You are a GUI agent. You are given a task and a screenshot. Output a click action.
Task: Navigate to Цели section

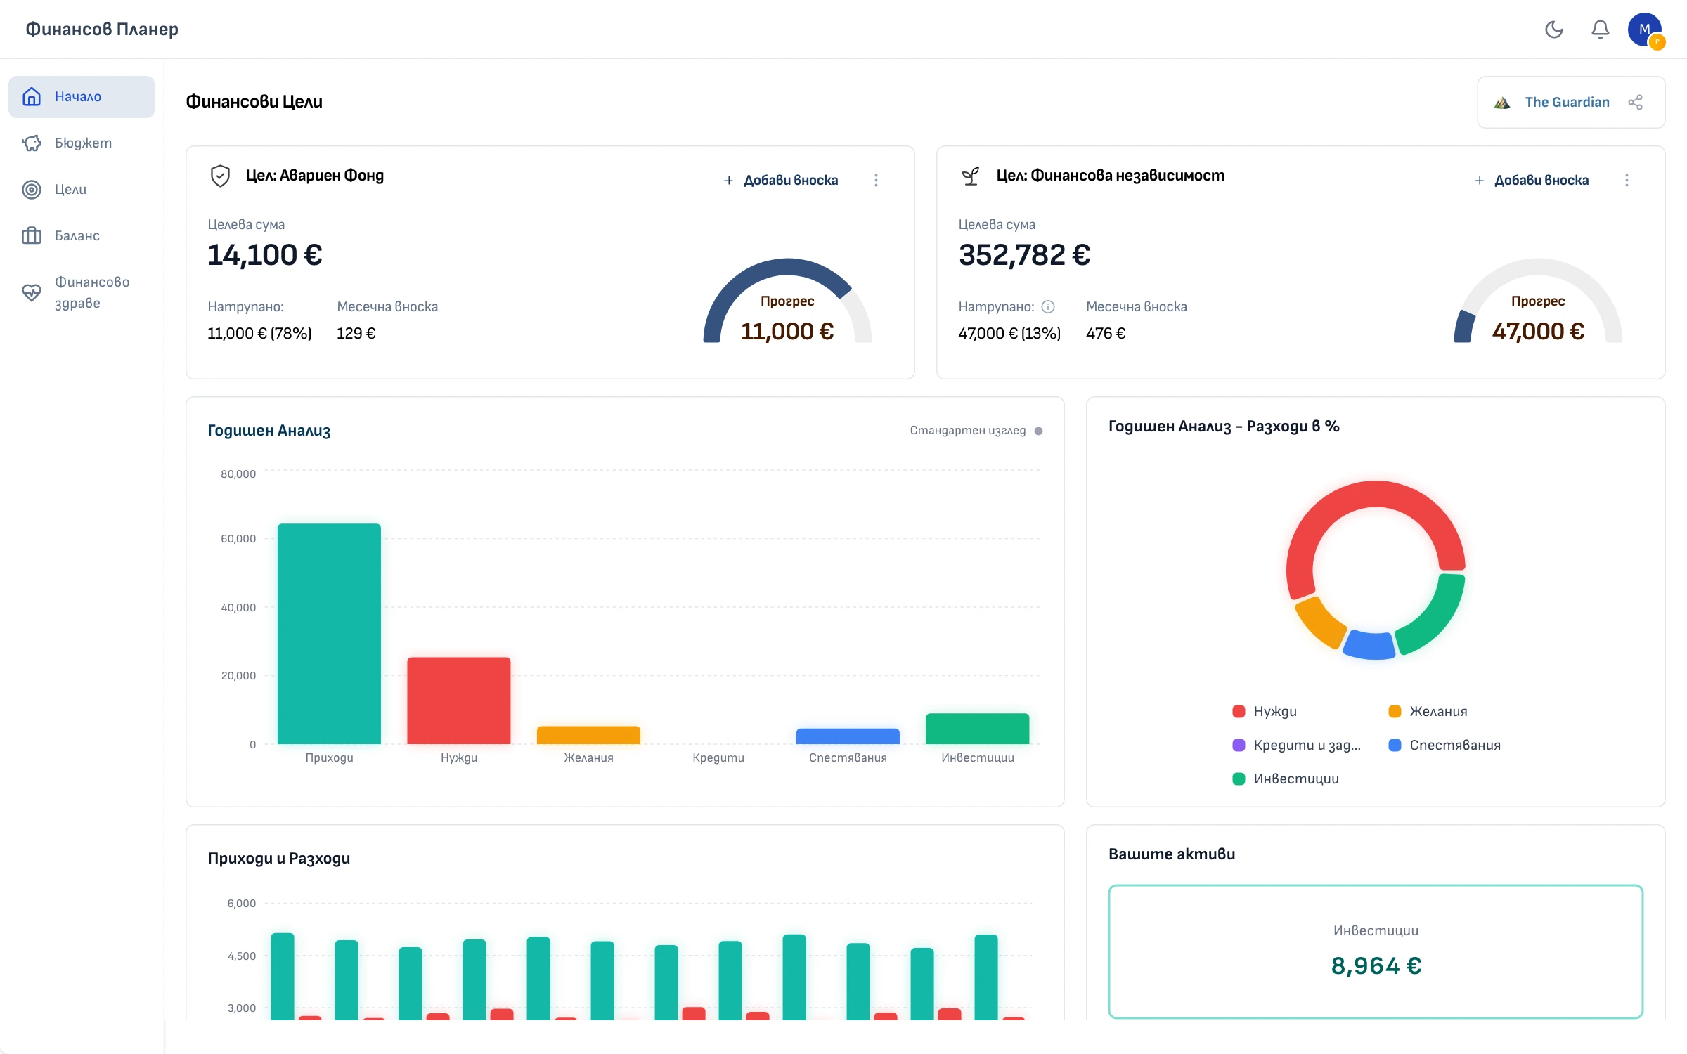click(x=82, y=189)
